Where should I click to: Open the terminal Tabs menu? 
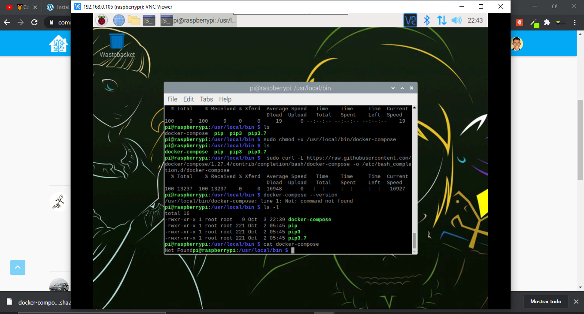click(x=206, y=99)
